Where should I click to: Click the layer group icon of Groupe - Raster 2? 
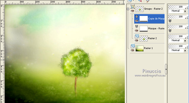point(133,7)
